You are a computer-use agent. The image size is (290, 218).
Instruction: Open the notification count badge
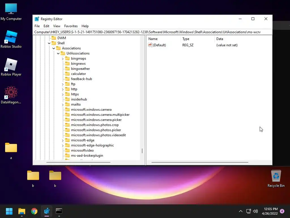[x=282, y=211]
